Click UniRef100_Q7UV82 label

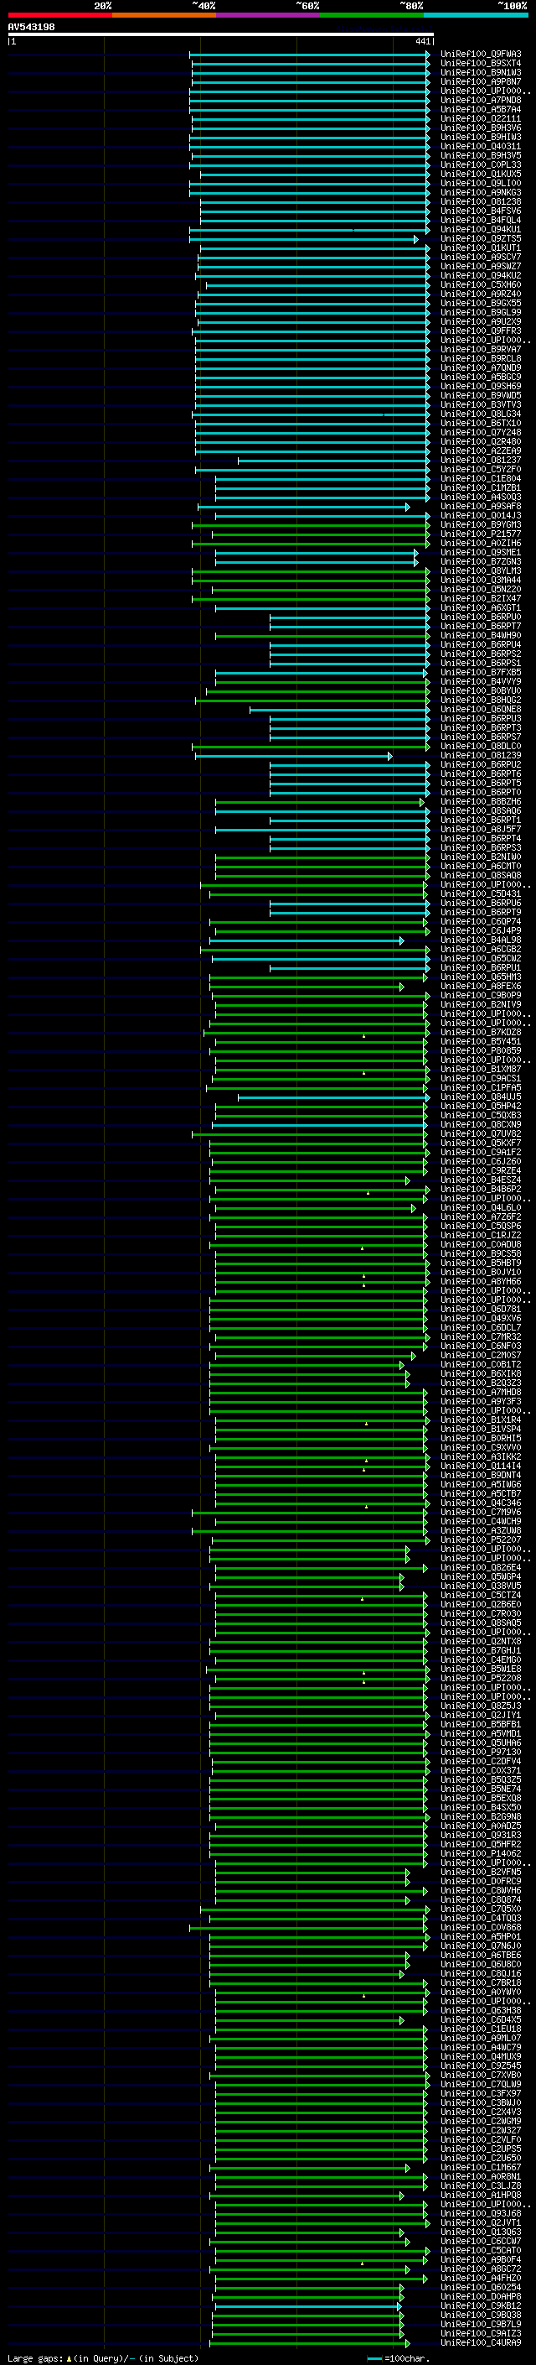[x=481, y=1134]
